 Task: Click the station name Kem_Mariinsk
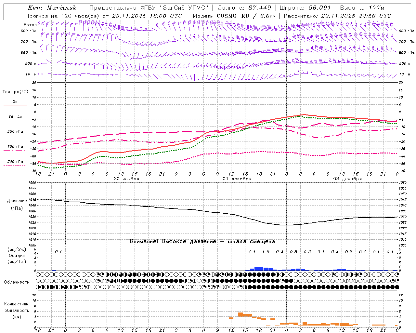(x=52, y=8)
